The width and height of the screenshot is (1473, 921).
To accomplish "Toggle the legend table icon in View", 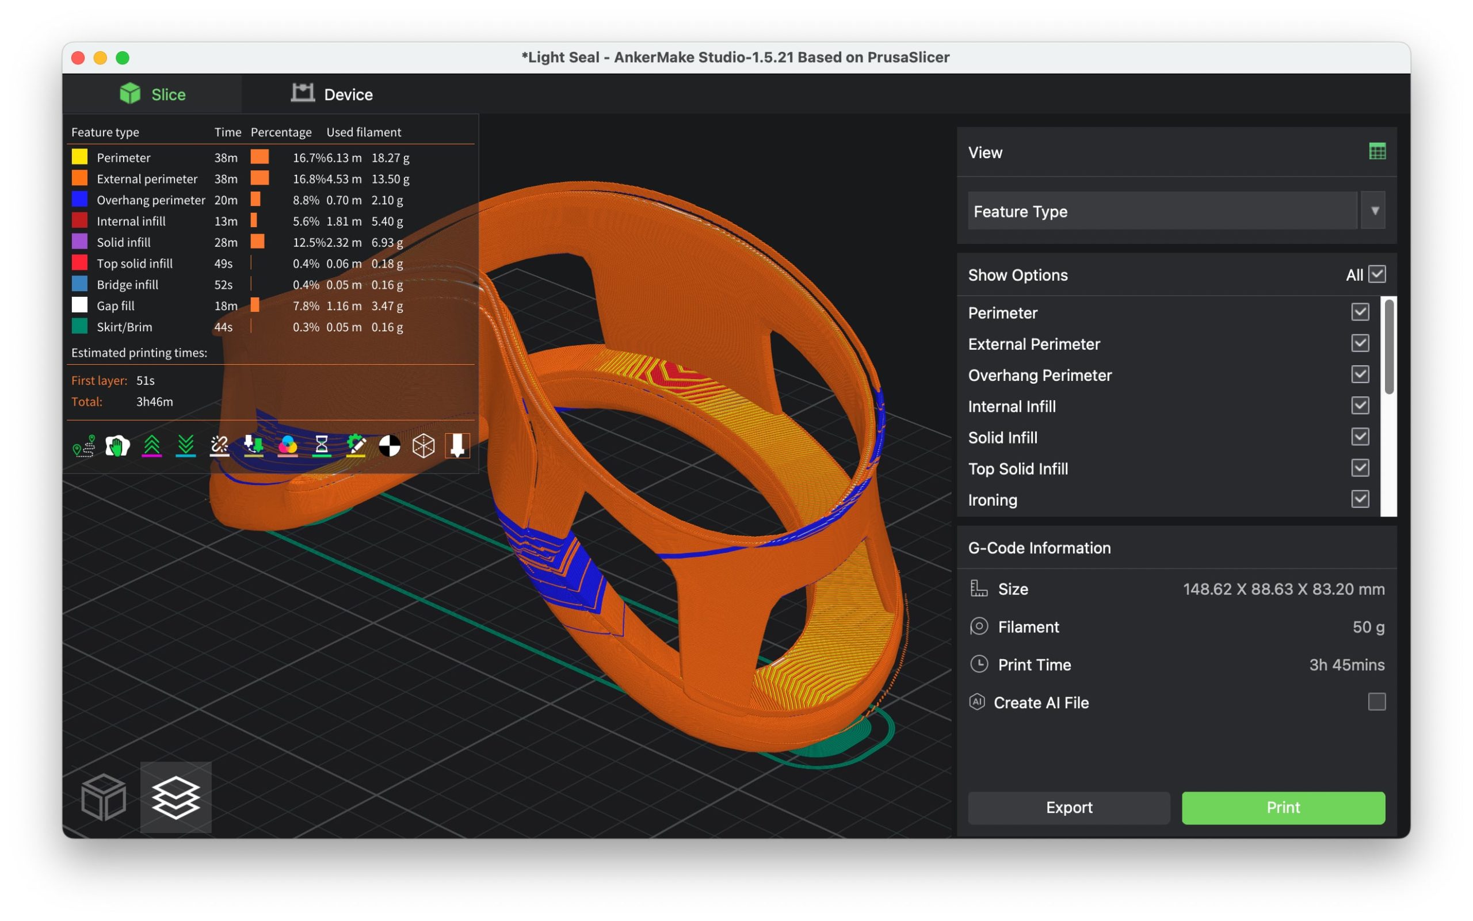I will [x=1377, y=152].
